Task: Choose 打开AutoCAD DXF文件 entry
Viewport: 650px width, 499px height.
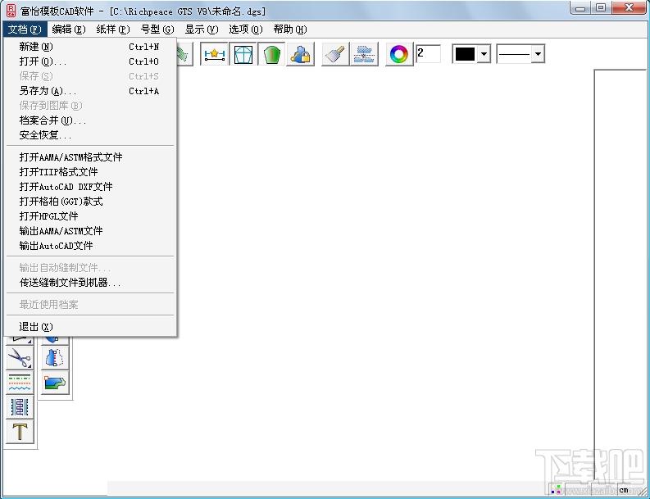Action: click(x=90, y=187)
